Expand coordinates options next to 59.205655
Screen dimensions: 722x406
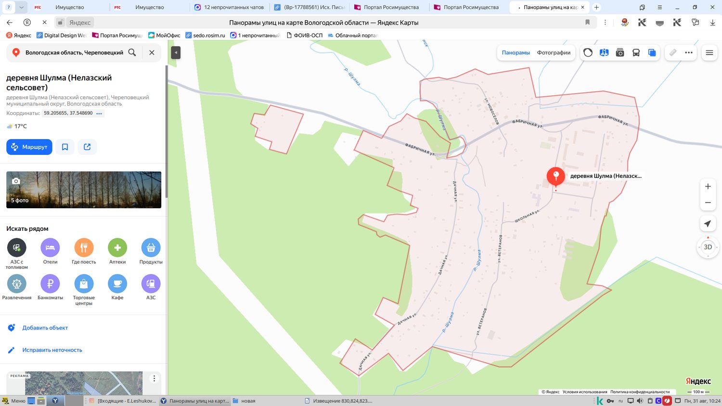coord(99,114)
